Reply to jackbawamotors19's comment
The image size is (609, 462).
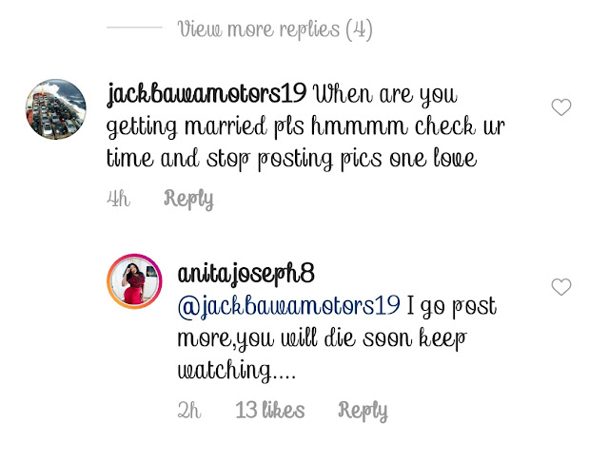pos(188,199)
